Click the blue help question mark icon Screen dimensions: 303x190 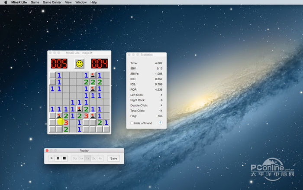click(x=160, y=123)
